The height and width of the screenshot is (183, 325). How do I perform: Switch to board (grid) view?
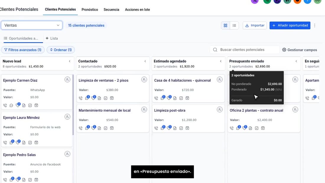225,25
